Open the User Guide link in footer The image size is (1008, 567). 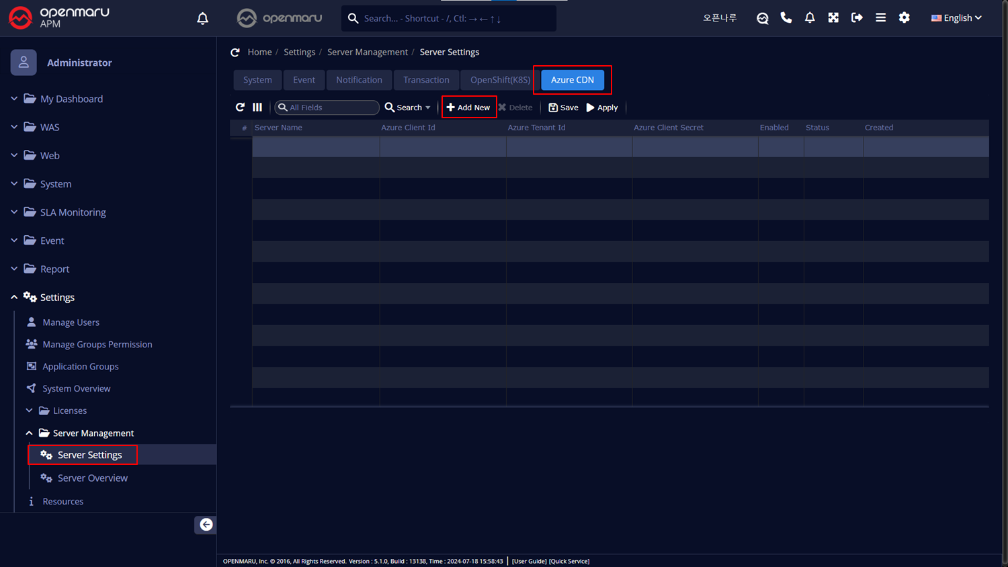click(x=529, y=561)
